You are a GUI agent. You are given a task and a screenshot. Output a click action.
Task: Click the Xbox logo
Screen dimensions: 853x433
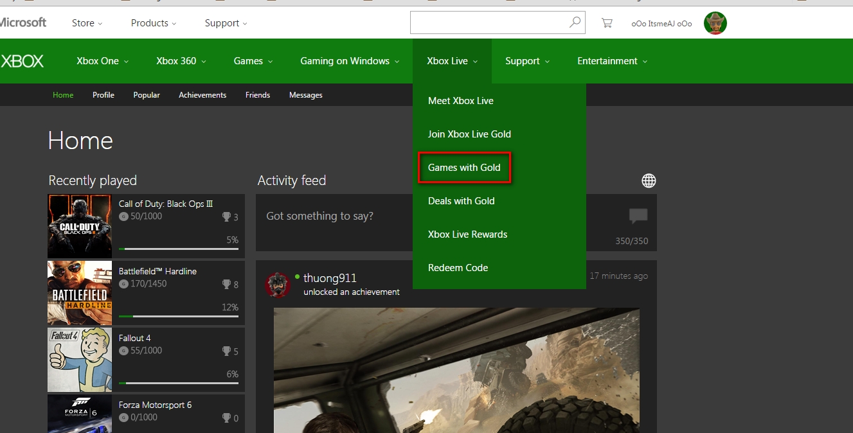22,61
